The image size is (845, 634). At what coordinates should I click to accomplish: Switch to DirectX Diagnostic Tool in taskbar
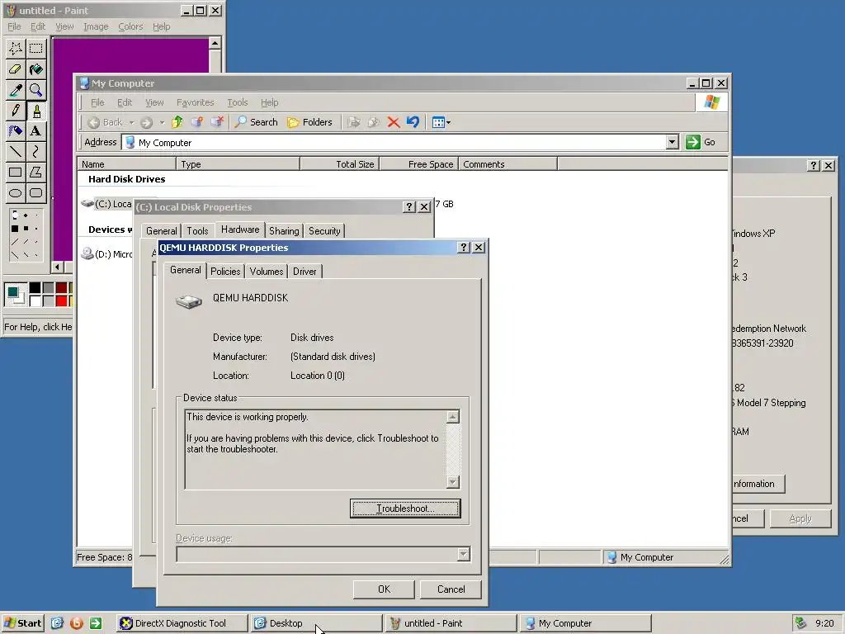(182, 623)
